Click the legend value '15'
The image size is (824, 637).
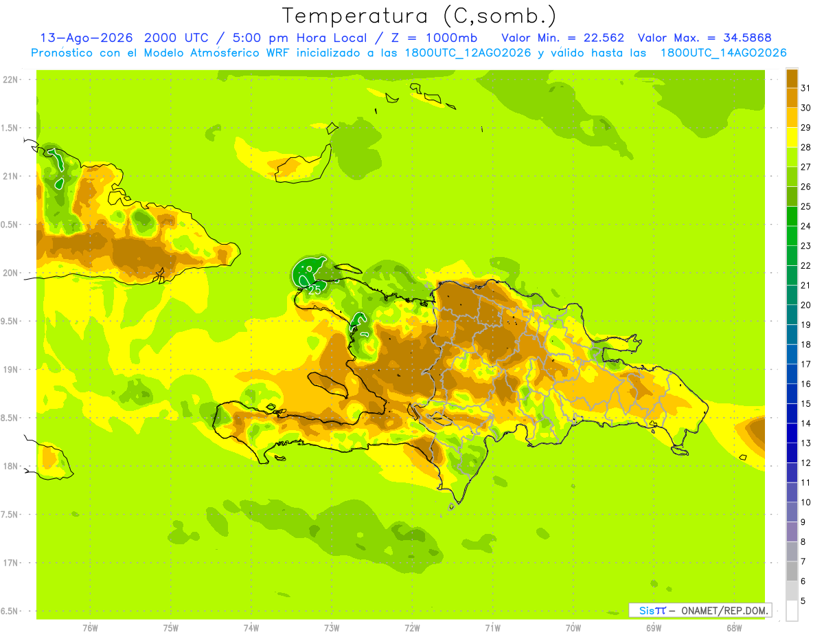(x=806, y=403)
